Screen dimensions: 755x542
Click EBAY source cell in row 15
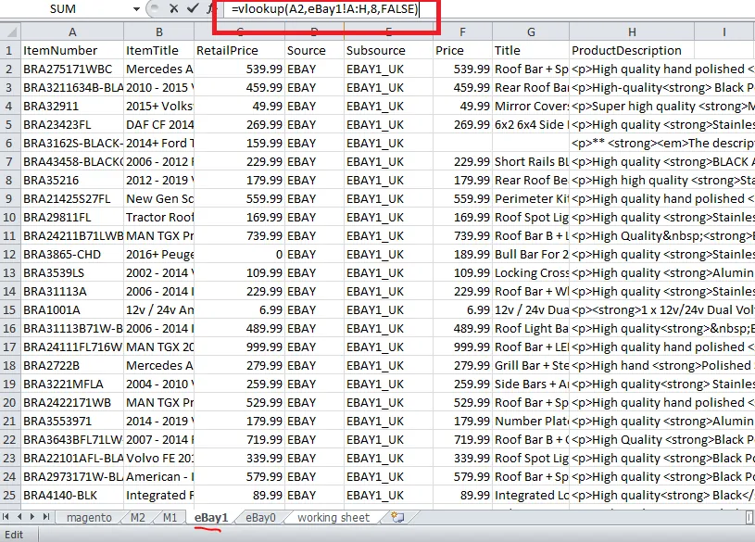pos(314,309)
